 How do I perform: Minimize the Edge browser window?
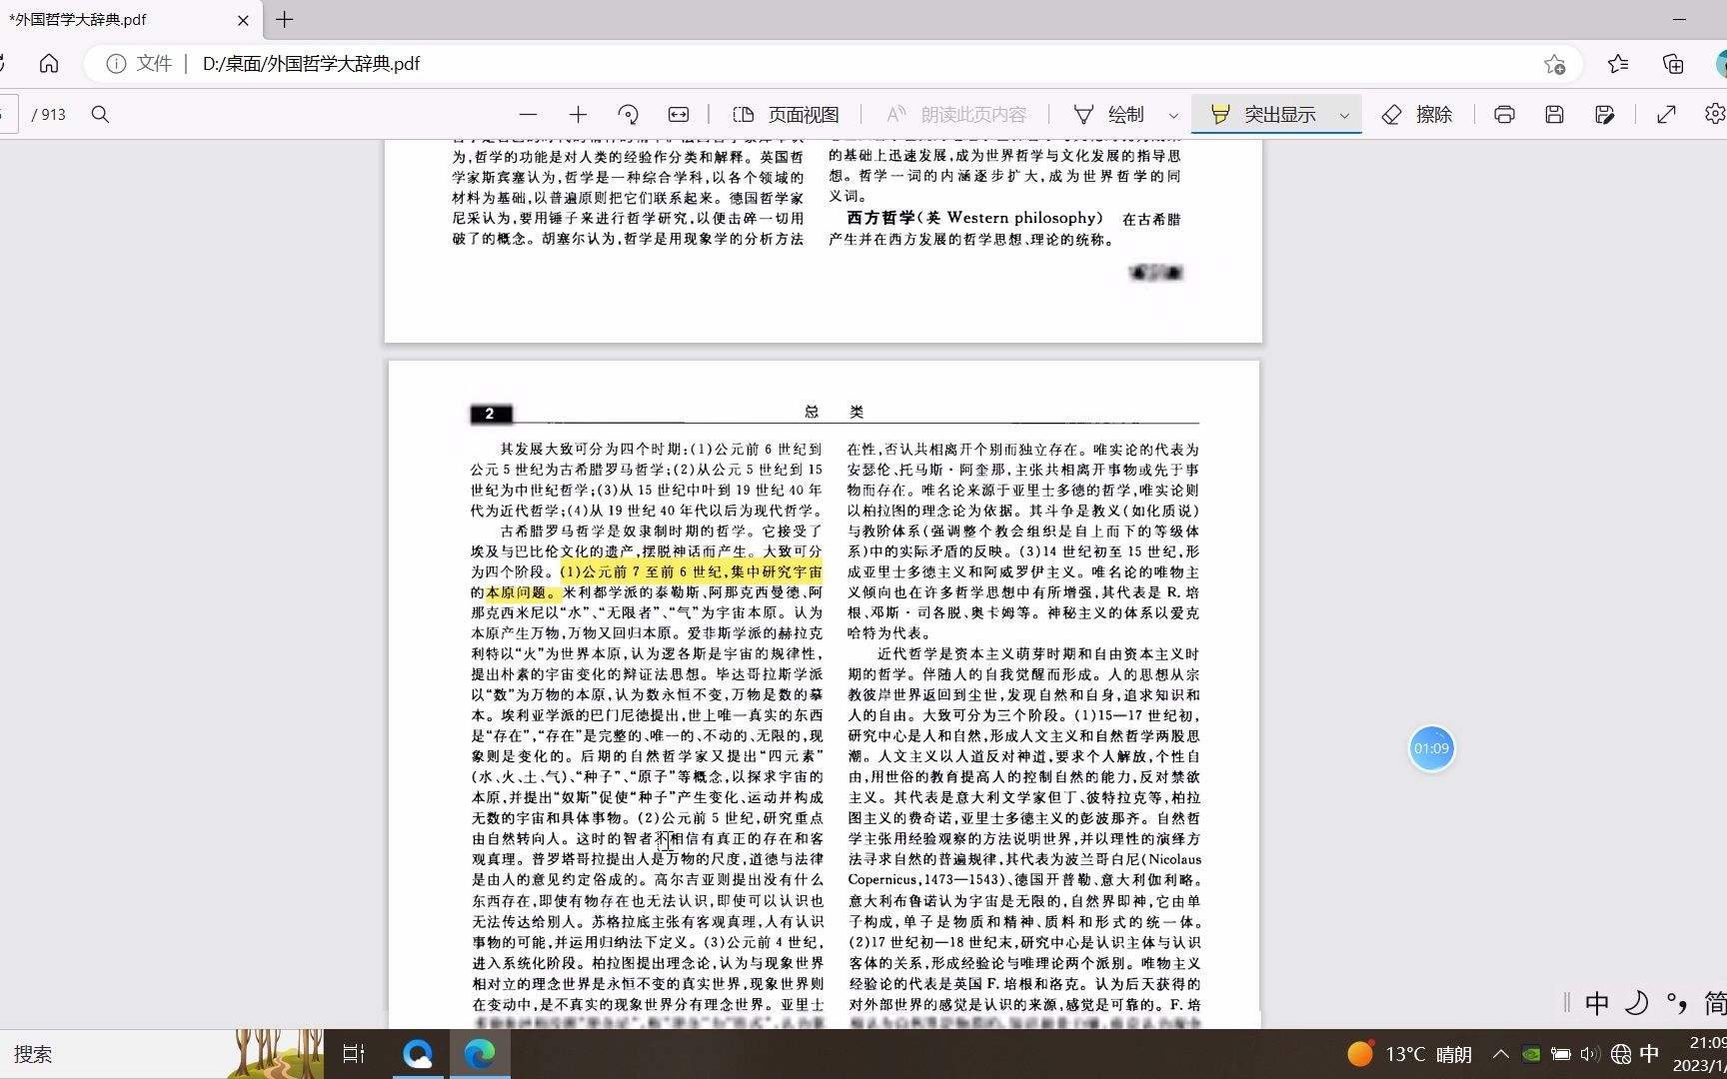(x=1679, y=20)
